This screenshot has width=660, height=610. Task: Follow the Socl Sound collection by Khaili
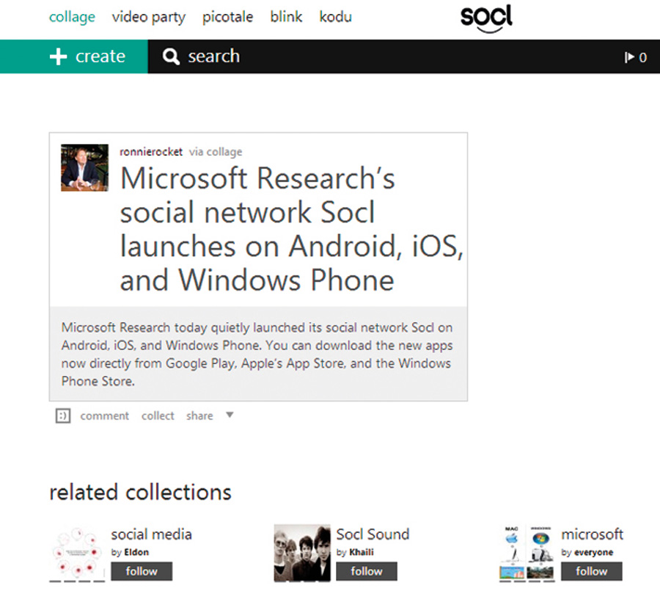coord(366,571)
